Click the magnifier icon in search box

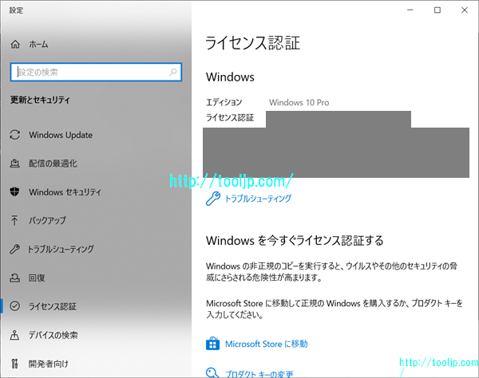173,73
